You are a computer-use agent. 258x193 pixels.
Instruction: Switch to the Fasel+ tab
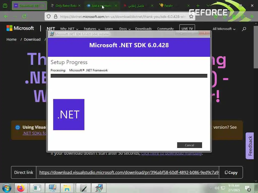point(174,6)
